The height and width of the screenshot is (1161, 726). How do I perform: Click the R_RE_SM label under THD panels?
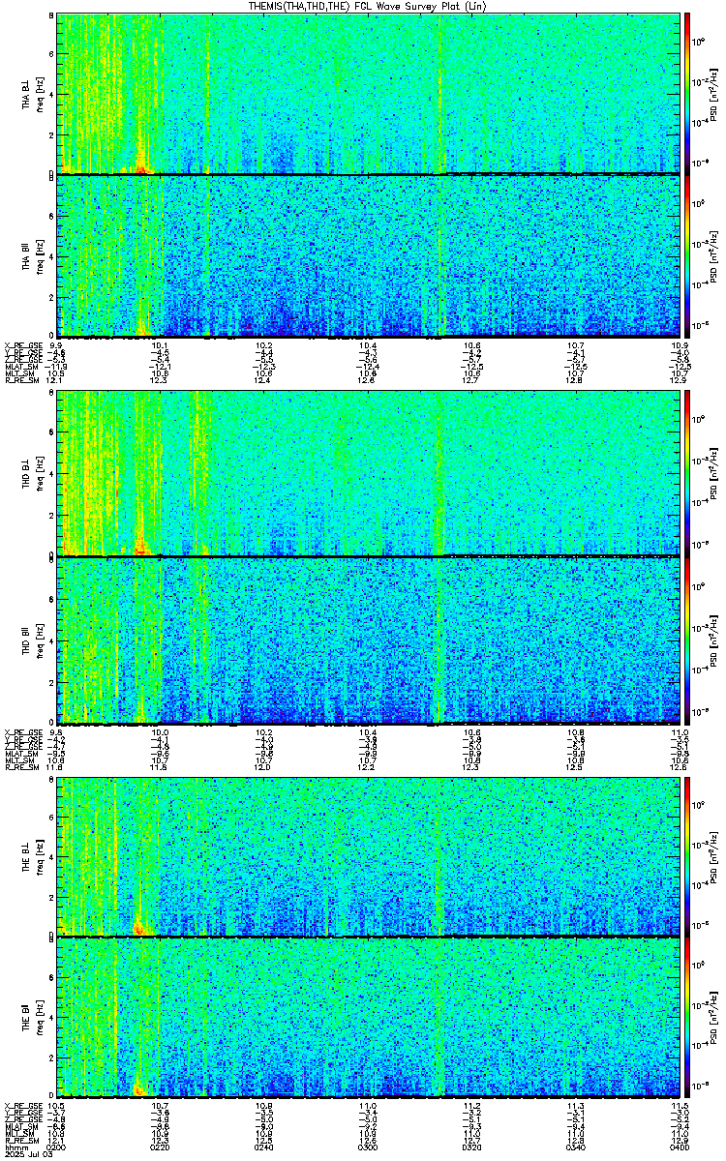20,767
